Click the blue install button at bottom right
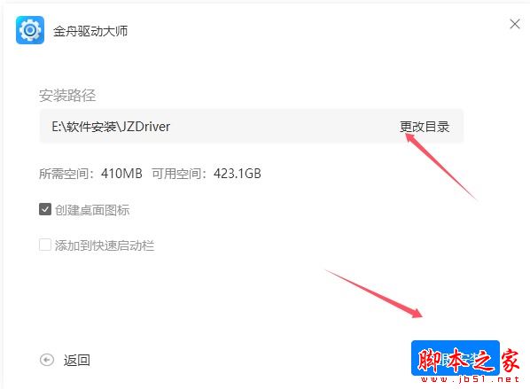Image resolution: width=530 pixels, height=389 pixels. point(456,358)
